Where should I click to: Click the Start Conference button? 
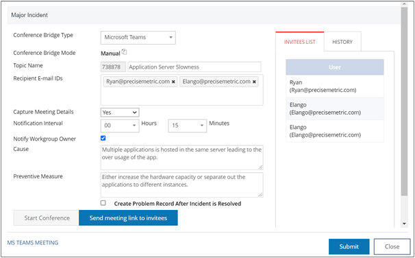47,218
